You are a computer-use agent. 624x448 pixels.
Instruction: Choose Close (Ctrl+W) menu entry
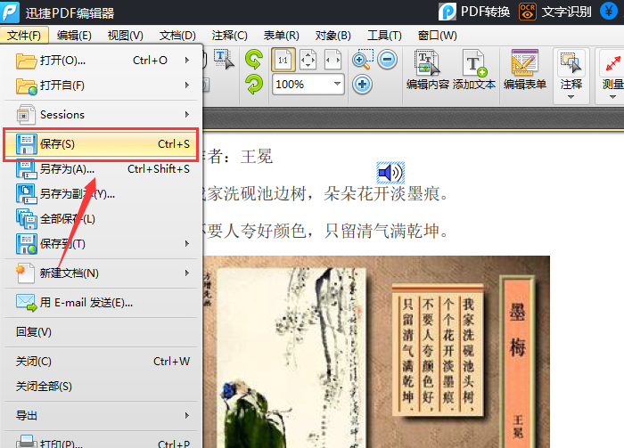point(101,362)
